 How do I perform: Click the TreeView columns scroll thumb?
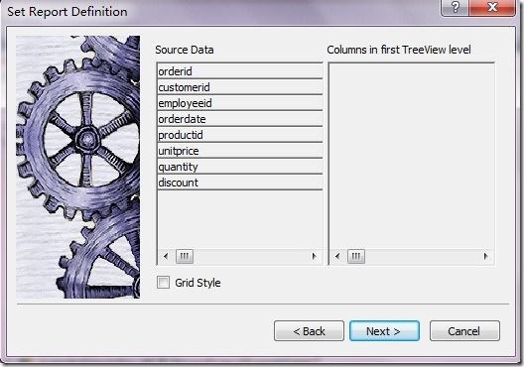(356, 257)
